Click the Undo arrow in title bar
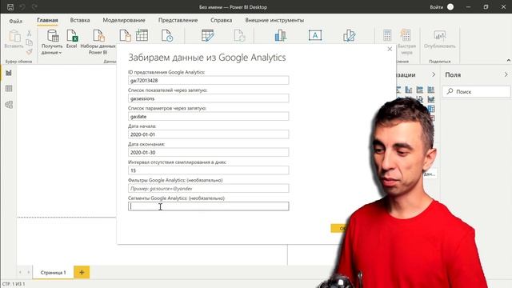Screen dimensions: 512x288 coord(22,7)
